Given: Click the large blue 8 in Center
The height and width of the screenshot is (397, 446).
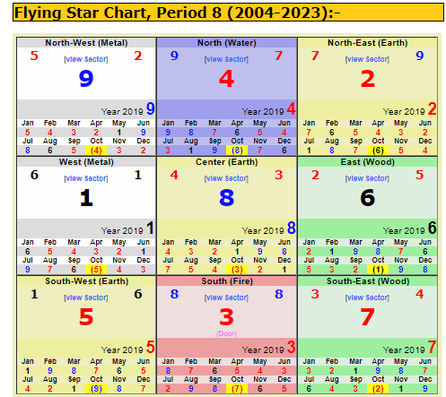Looking at the screenshot, I should point(226,198).
